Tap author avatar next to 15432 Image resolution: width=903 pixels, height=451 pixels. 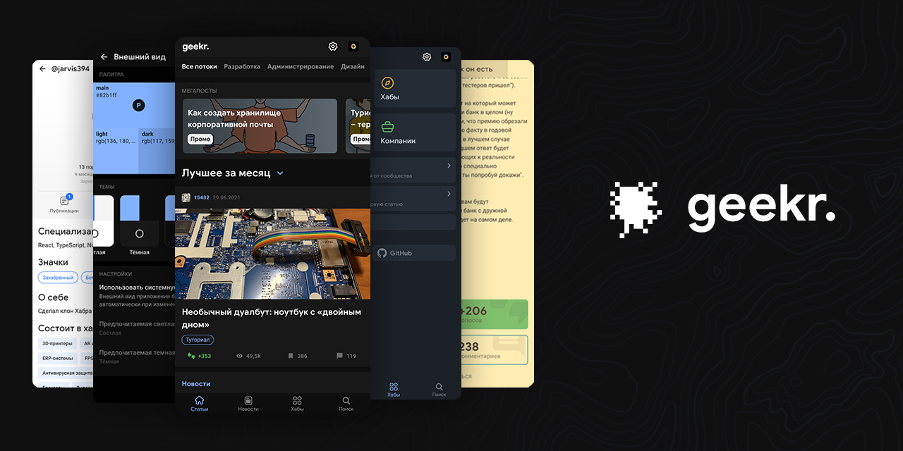point(186,197)
